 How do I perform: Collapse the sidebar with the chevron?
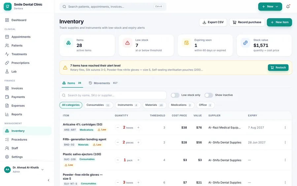(x=49, y=180)
